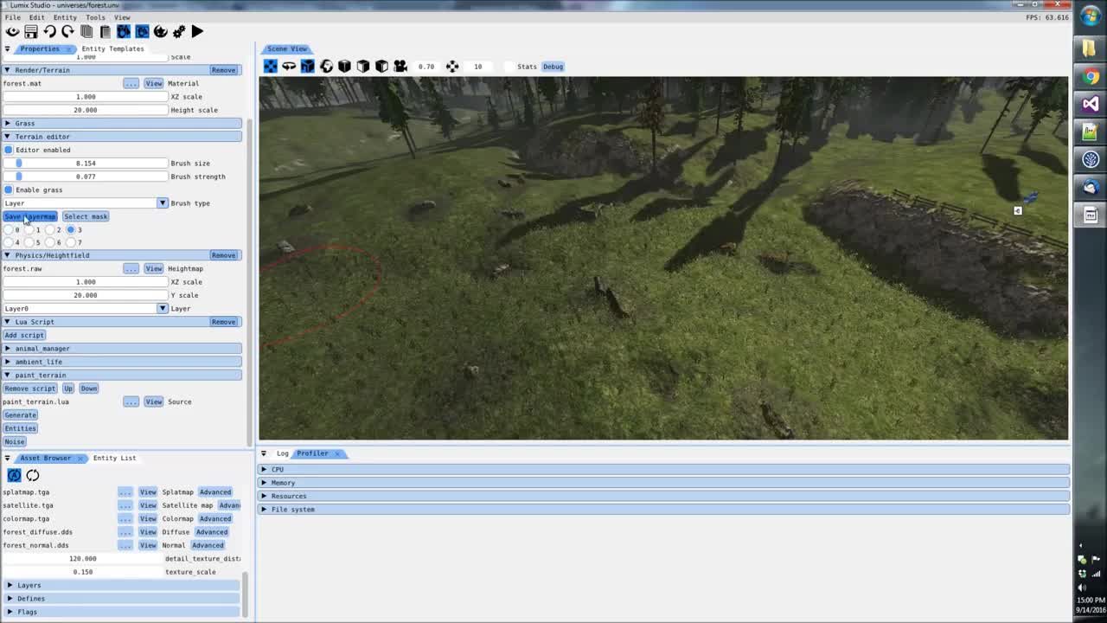This screenshot has height=623, width=1107.
Task: Open the Entity menu in the menu bar
Action: point(65,16)
